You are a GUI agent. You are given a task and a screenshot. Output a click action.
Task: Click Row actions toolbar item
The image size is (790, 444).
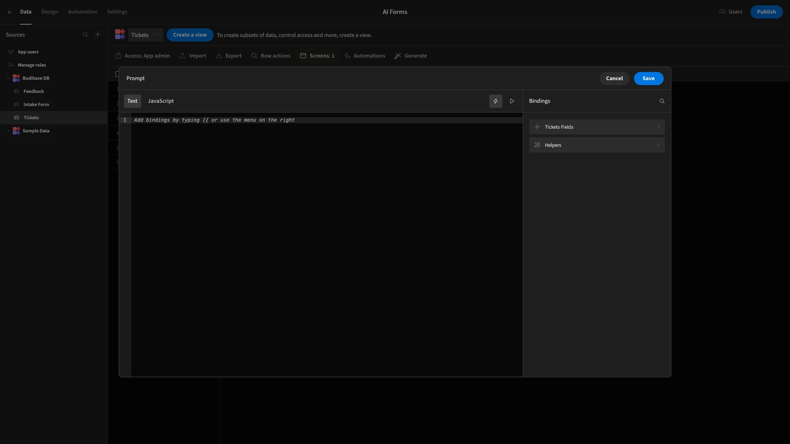click(x=271, y=55)
